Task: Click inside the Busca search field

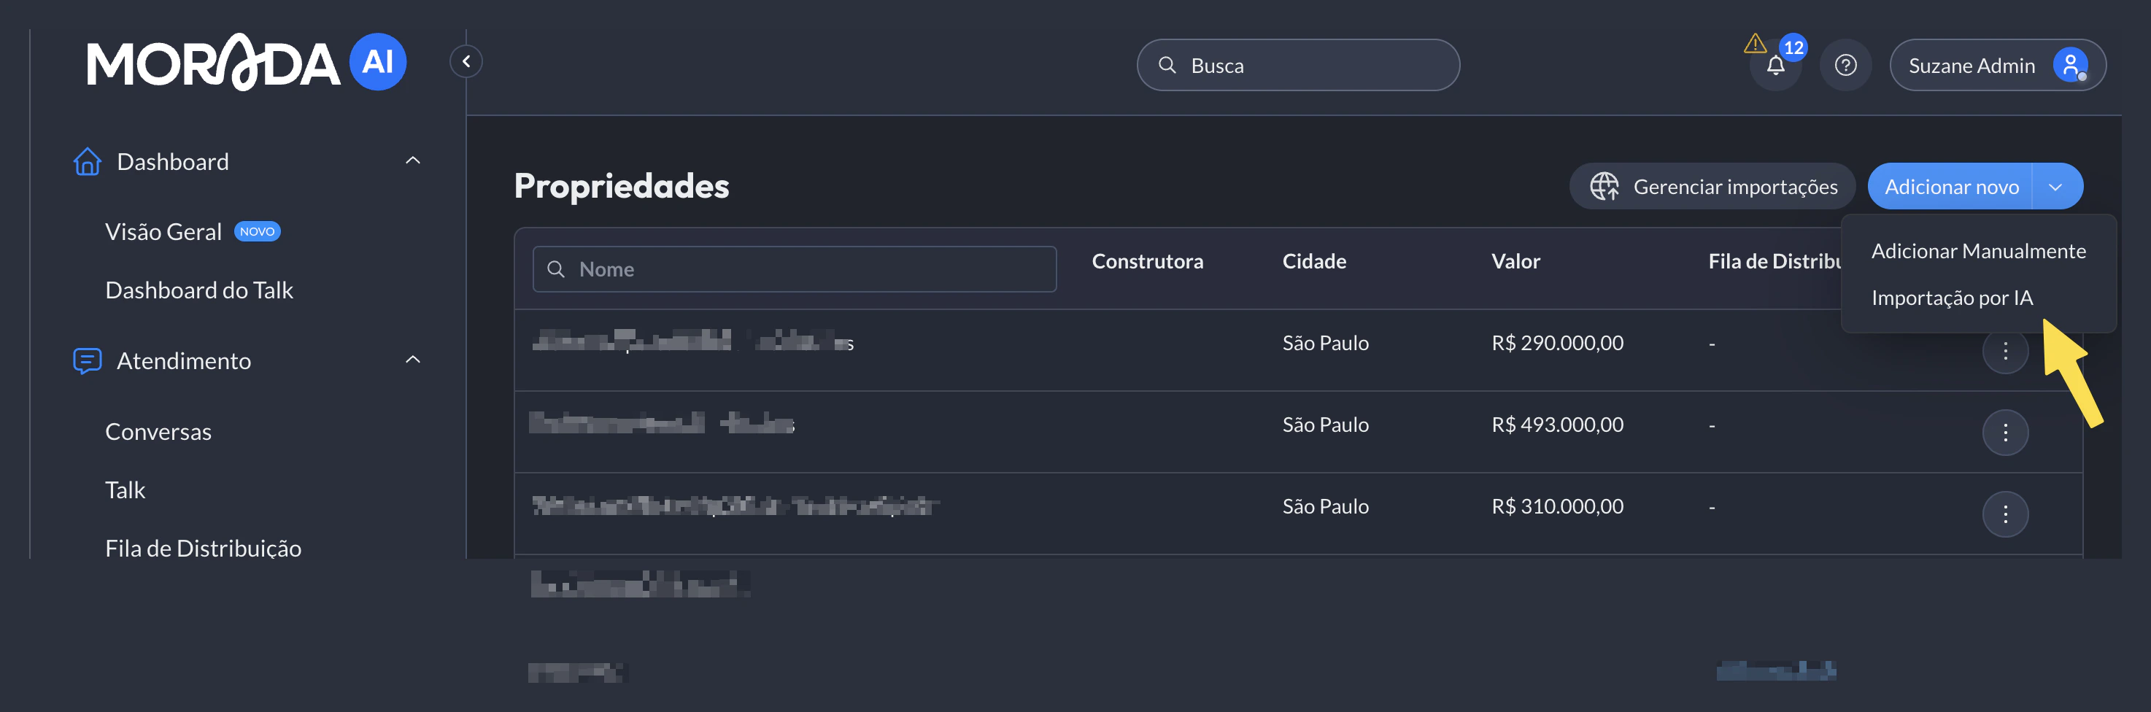Action: (x=1299, y=64)
